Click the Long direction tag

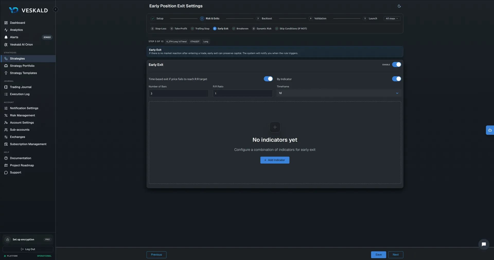[x=206, y=42]
